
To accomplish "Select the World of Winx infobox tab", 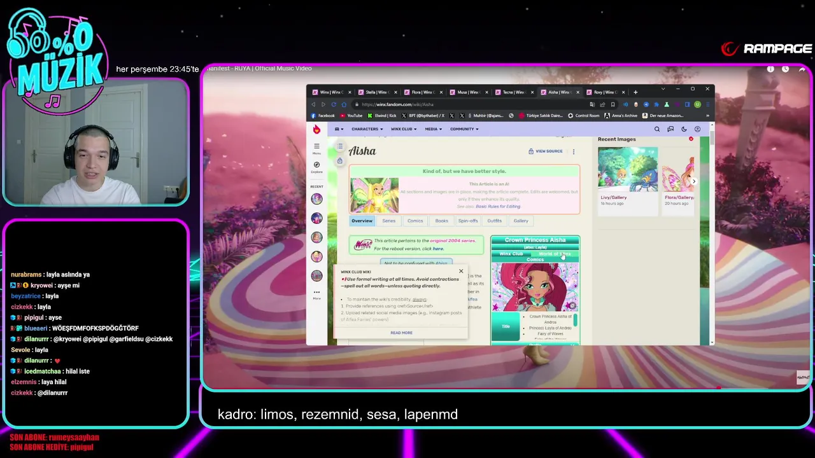I will [555, 254].
